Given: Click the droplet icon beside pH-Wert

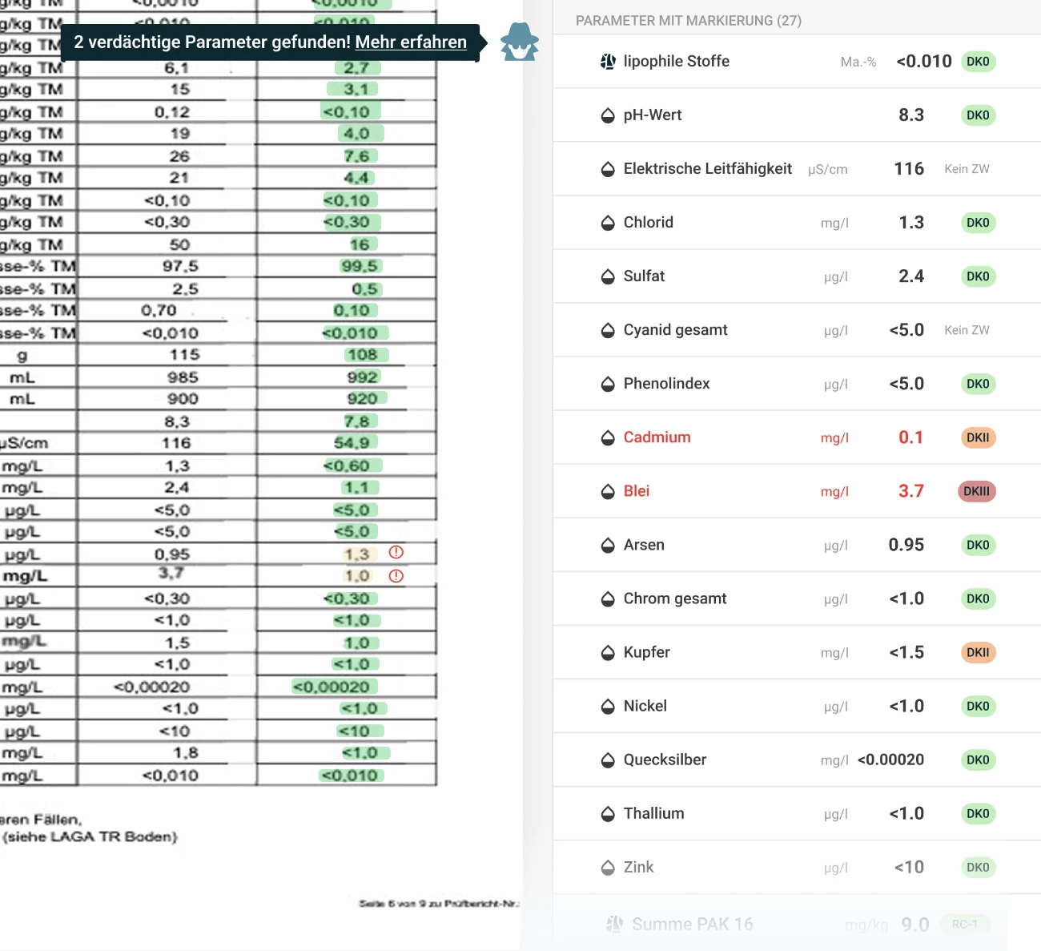Looking at the screenshot, I should coord(608,115).
